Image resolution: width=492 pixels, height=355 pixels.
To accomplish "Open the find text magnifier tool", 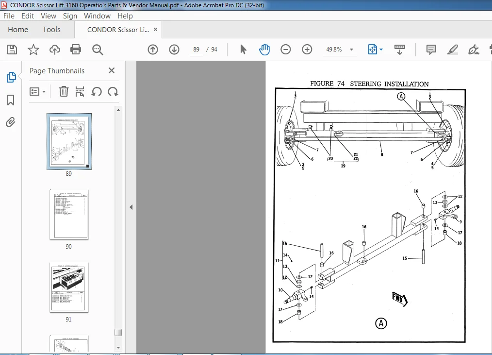I will [x=97, y=50].
